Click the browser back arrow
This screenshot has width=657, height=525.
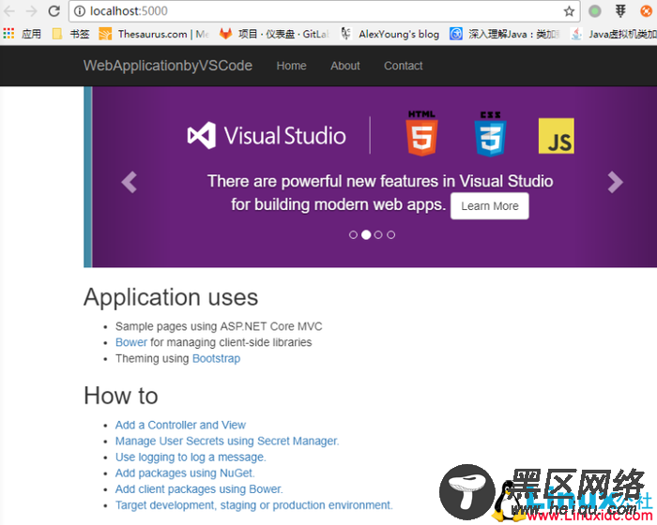10,11
